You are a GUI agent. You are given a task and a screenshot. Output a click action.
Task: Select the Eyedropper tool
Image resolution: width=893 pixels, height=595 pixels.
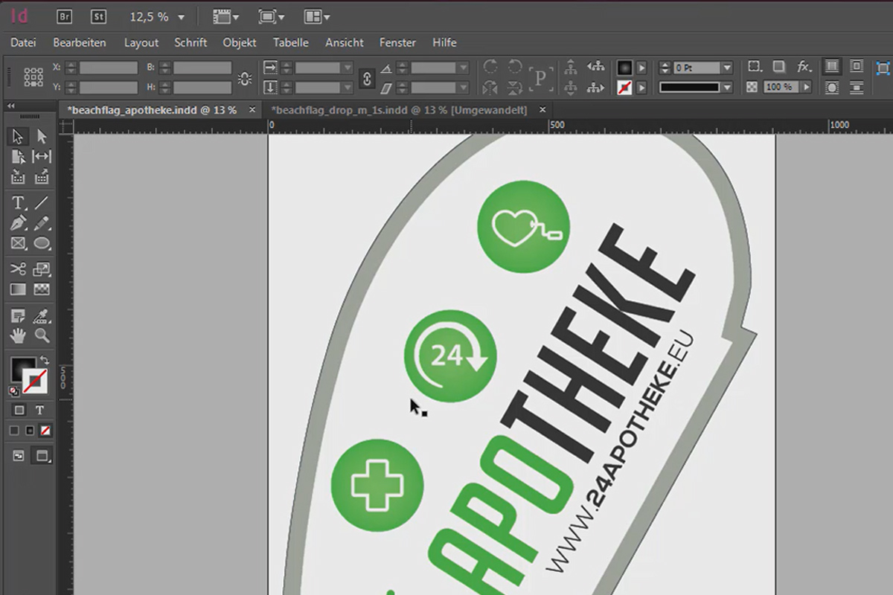[42, 315]
